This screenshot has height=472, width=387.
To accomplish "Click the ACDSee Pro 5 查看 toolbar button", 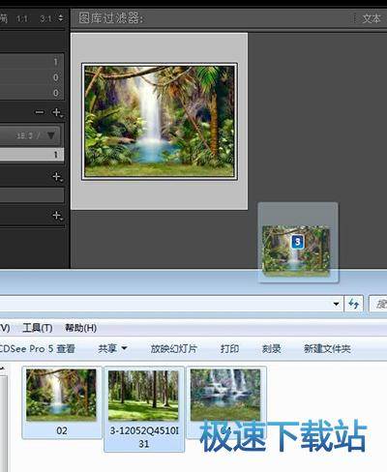I will coord(38,348).
